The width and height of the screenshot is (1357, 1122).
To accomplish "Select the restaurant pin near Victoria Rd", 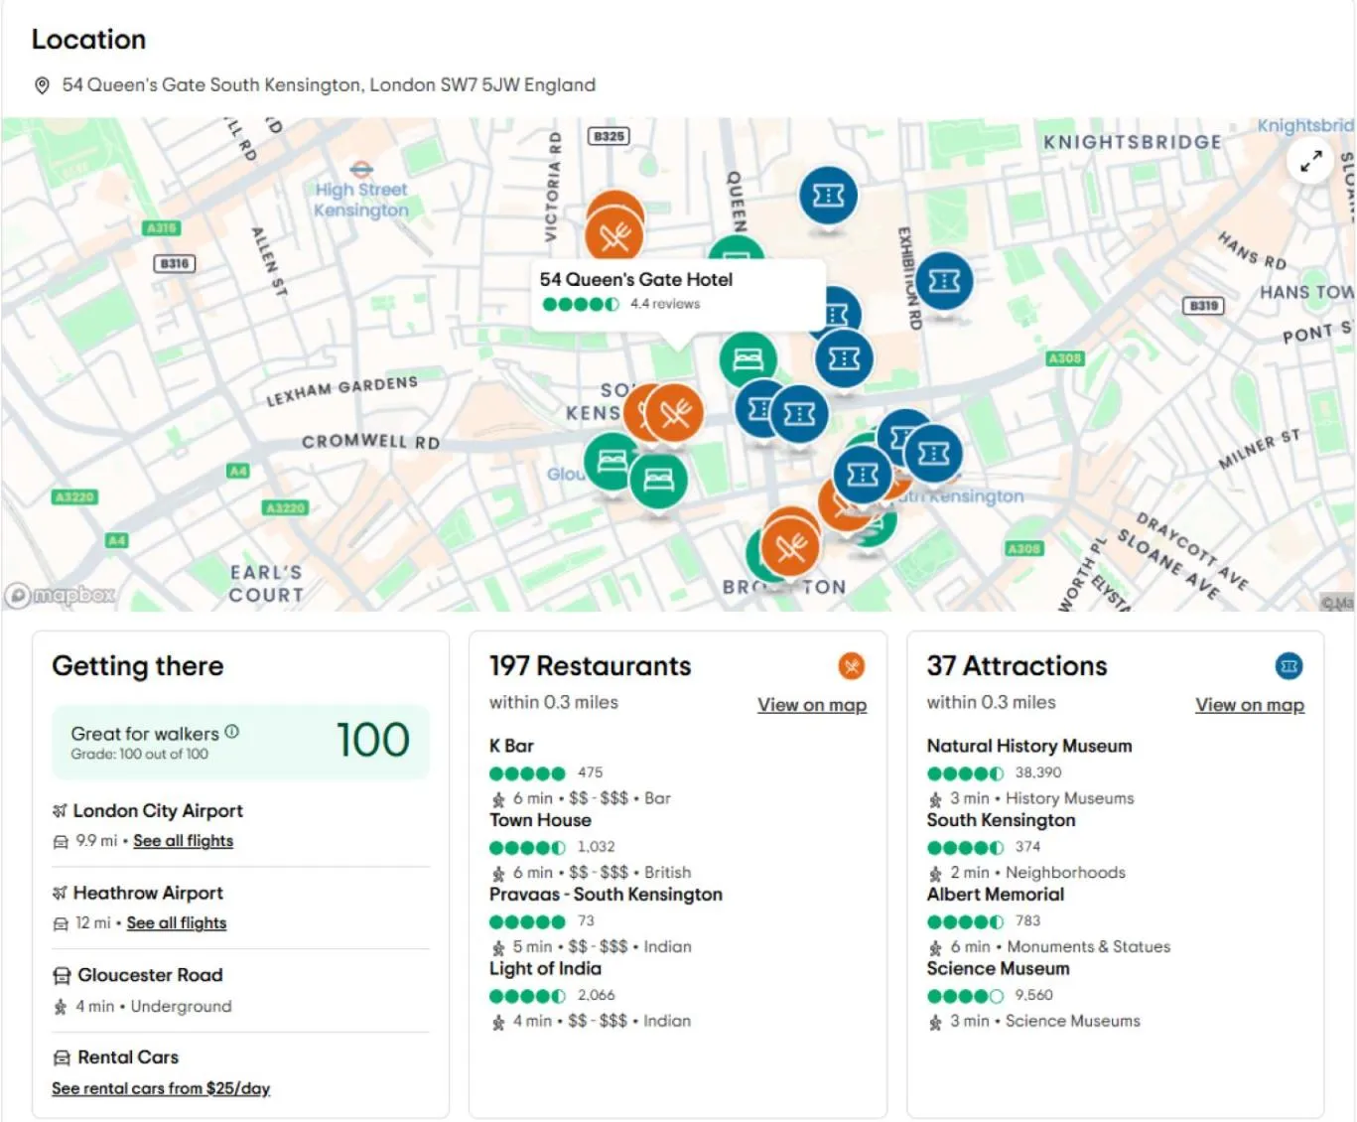I will click(x=614, y=235).
